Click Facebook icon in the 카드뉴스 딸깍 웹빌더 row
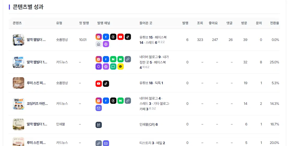The height and width of the screenshot is (146, 289). (106, 59)
